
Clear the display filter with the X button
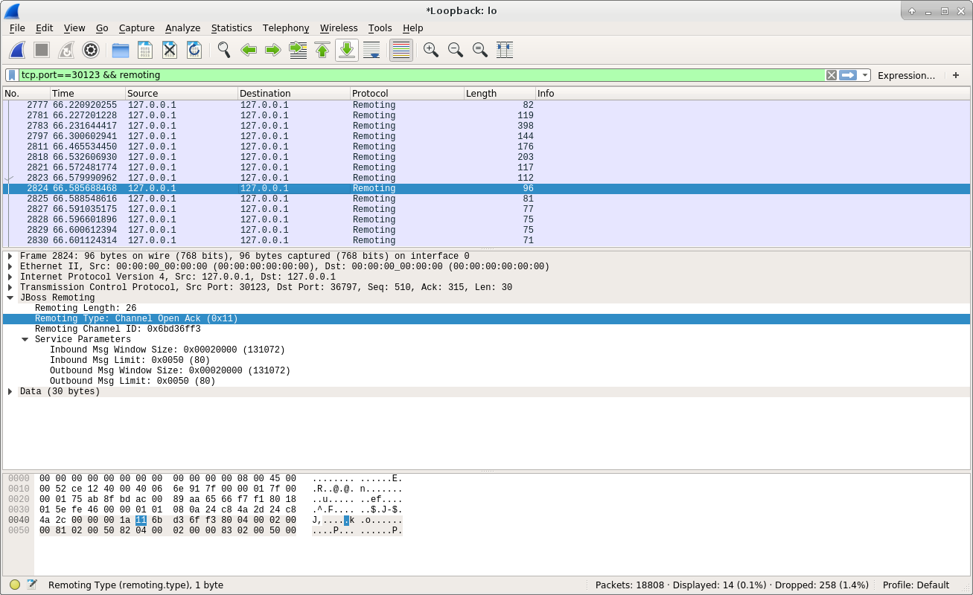tap(832, 75)
